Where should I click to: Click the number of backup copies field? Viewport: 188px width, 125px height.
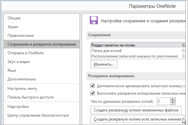pyautogui.click(x=163, y=101)
